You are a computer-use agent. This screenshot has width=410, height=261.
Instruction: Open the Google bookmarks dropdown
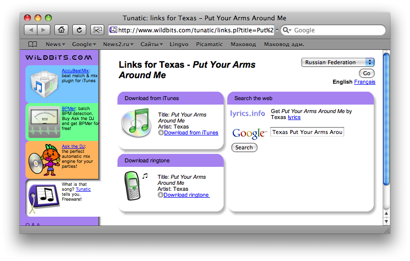tap(84, 44)
